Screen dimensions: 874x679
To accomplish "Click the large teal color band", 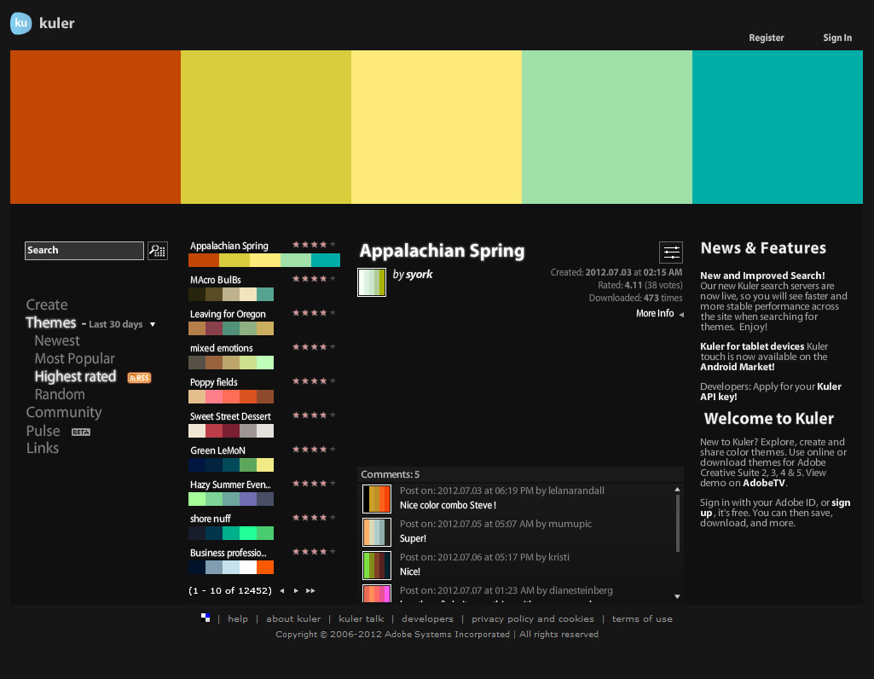I will pos(778,127).
